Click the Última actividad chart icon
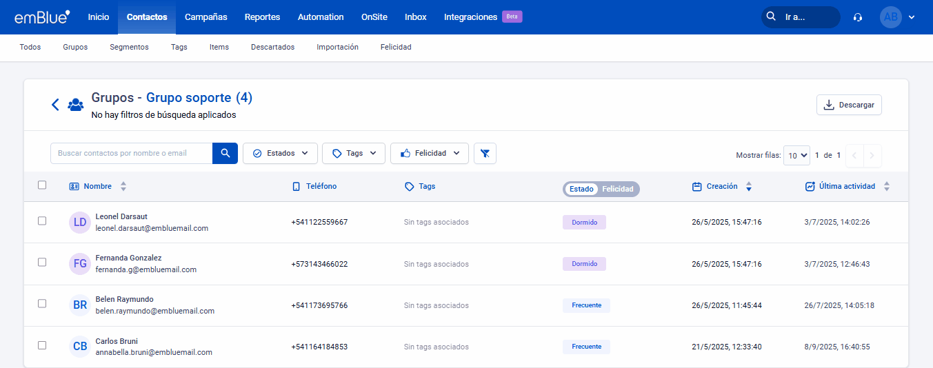The image size is (933, 368). click(810, 186)
